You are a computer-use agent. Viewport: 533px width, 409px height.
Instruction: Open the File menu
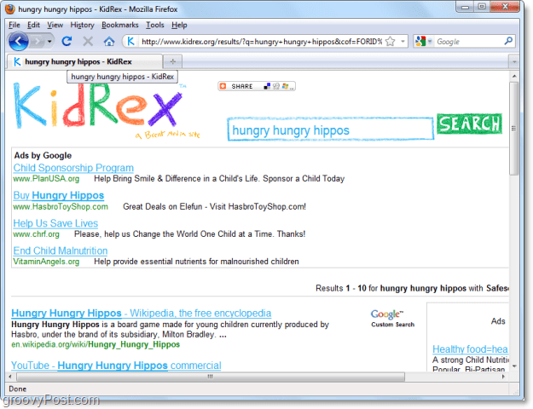(x=14, y=26)
